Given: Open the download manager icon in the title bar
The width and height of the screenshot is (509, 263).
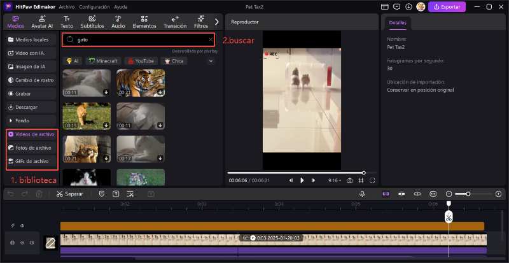Looking at the screenshot, I should [408, 7].
